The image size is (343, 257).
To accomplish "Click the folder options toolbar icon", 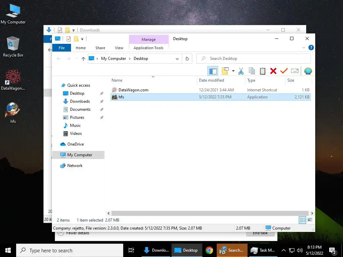I will [225, 71].
